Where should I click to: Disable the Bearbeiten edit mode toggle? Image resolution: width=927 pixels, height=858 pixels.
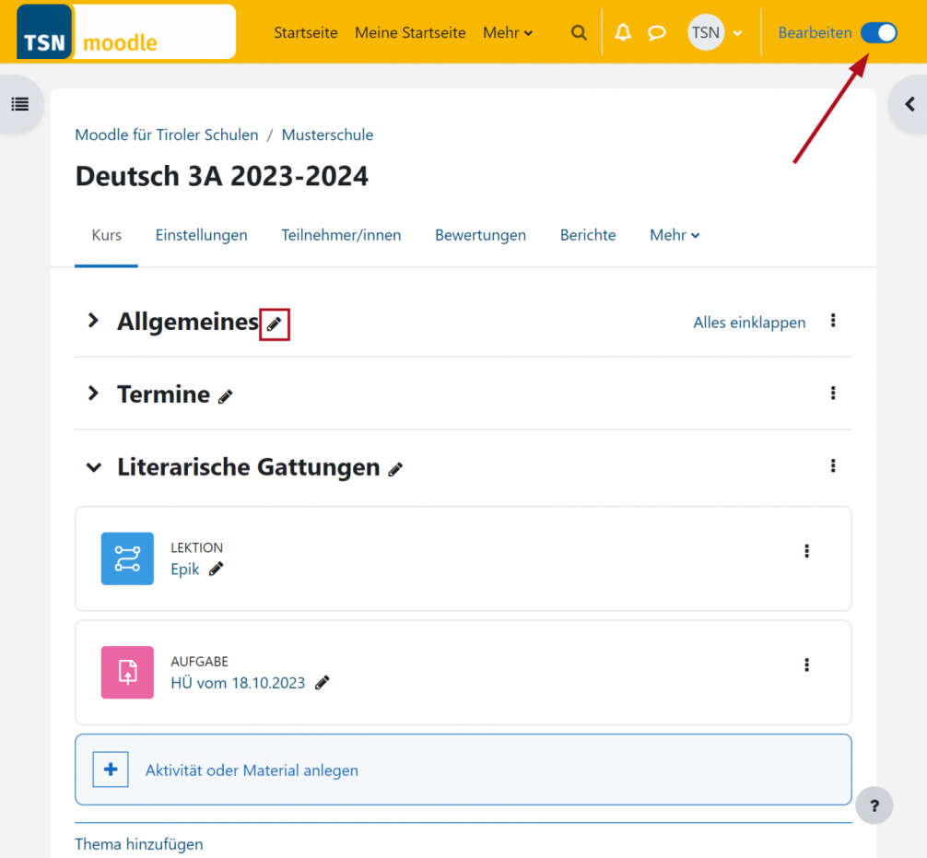click(878, 32)
